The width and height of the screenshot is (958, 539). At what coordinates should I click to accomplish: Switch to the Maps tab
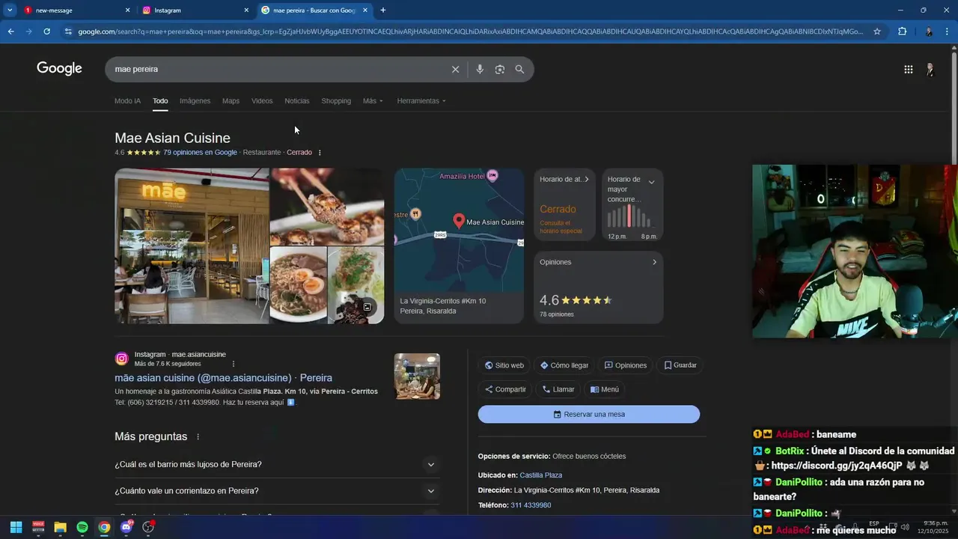click(231, 101)
